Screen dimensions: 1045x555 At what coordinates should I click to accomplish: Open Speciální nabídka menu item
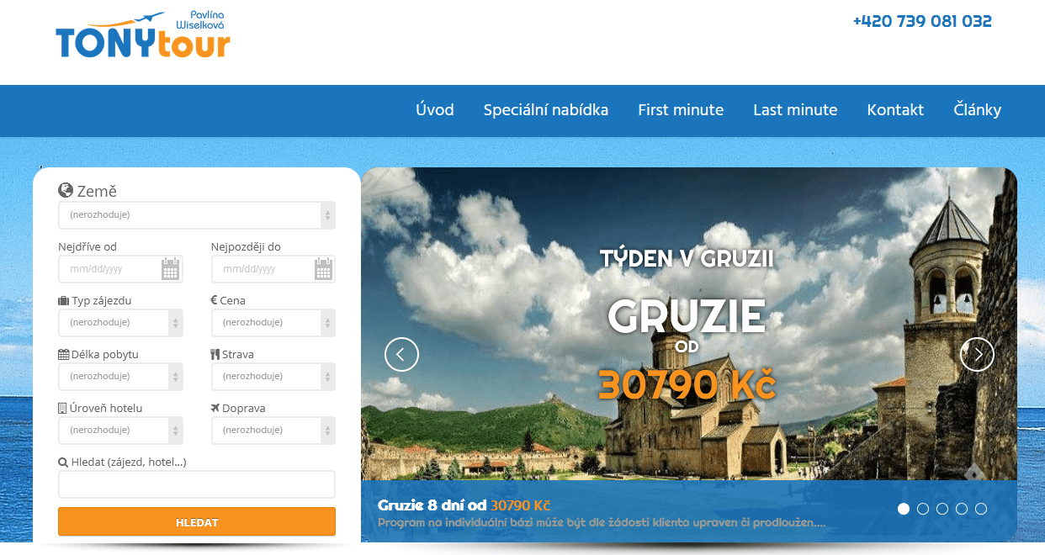[x=546, y=110]
